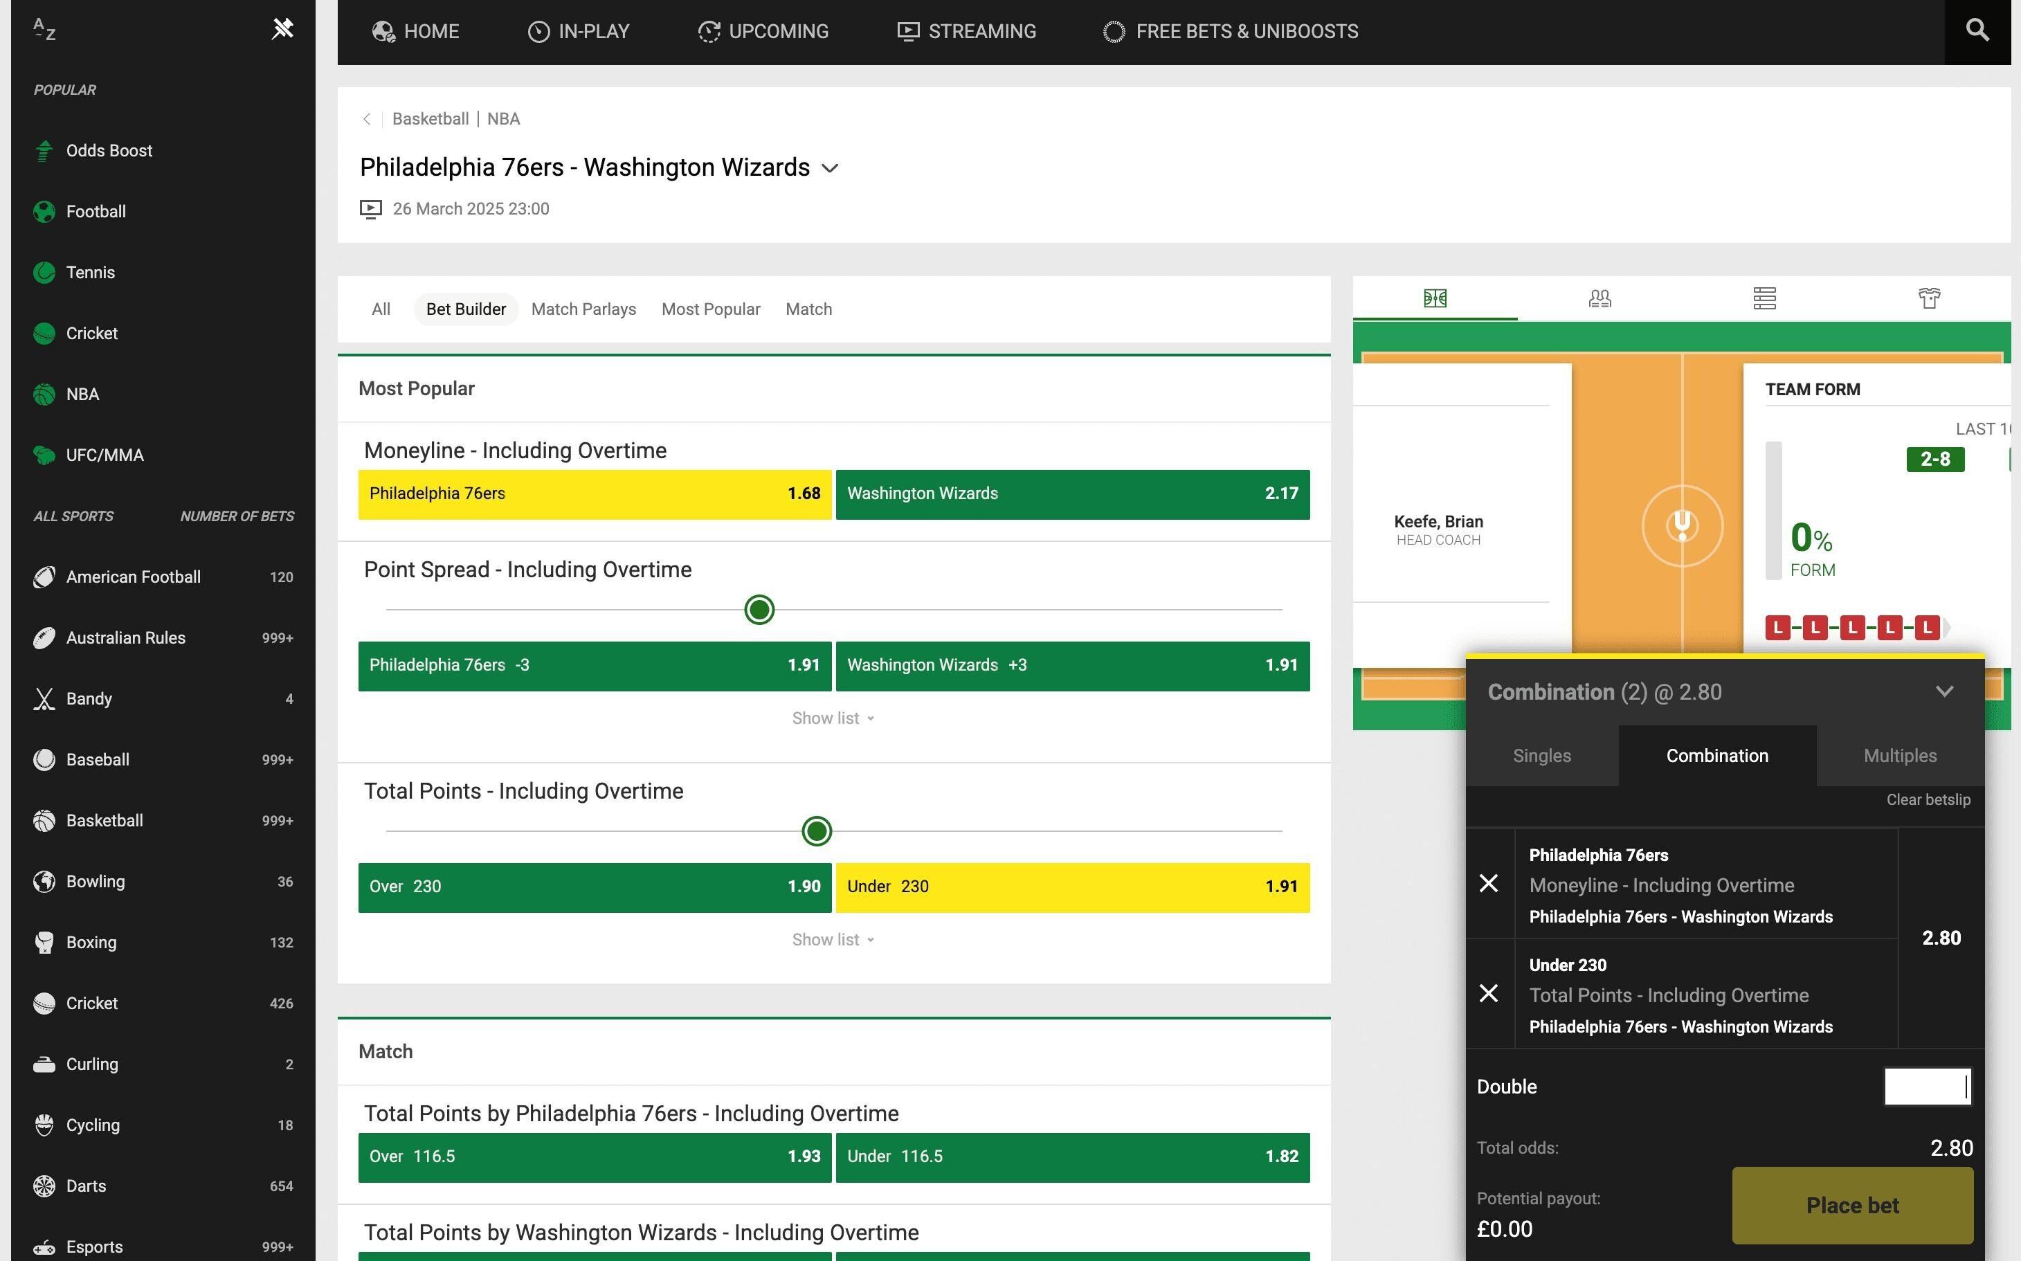Click the UFC/MMA glove icon
The image size is (2021, 1261).
coord(44,455)
